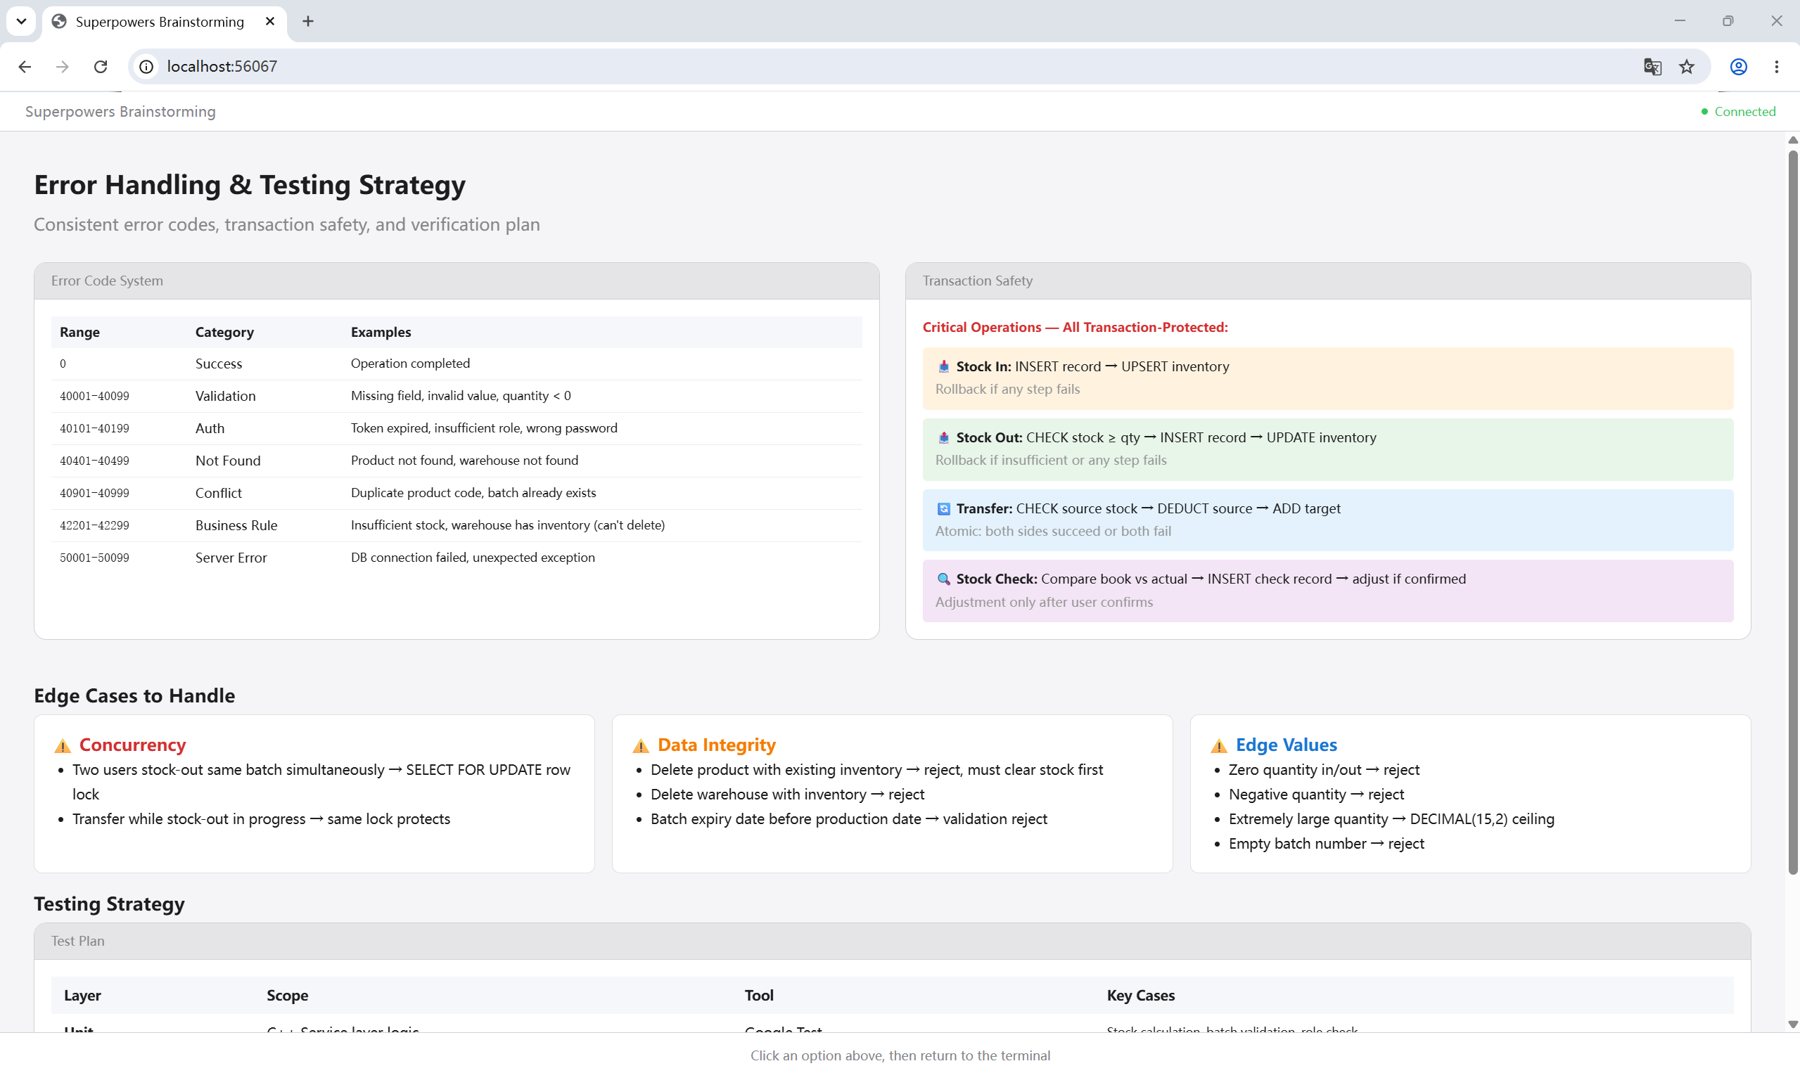Select the Stock Out operation card
This screenshot has height=1073, width=1800.
(1328, 449)
